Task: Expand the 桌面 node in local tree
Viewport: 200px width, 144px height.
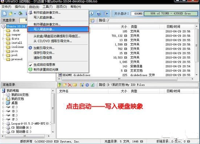Action: pyautogui.click(x=3, y=103)
